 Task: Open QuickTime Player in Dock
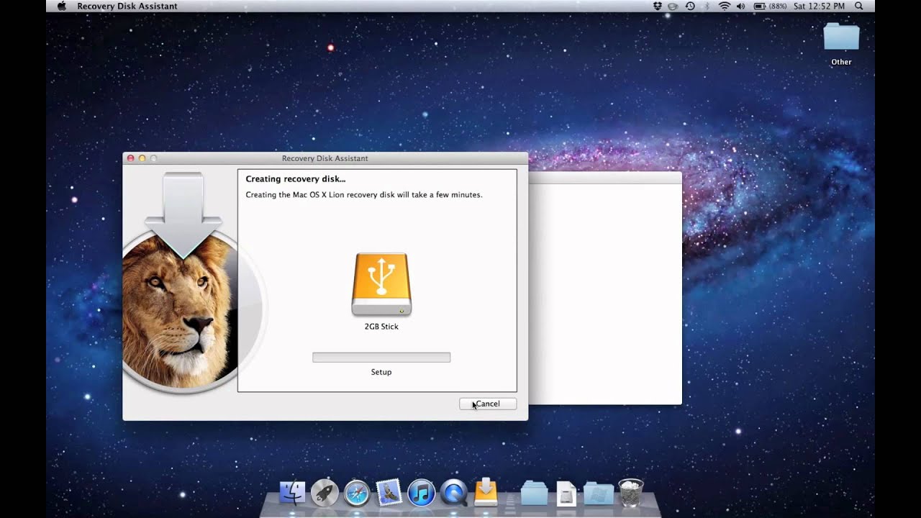click(x=454, y=493)
